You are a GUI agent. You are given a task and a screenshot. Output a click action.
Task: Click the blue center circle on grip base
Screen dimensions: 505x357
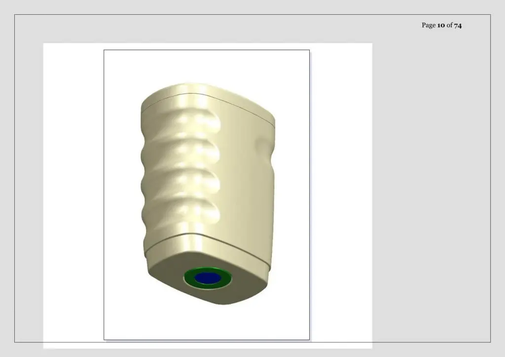[x=208, y=278]
